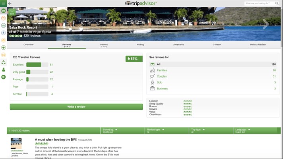Open the Language dropdown
The height and width of the screenshot is (159, 283).
click(x=255, y=130)
